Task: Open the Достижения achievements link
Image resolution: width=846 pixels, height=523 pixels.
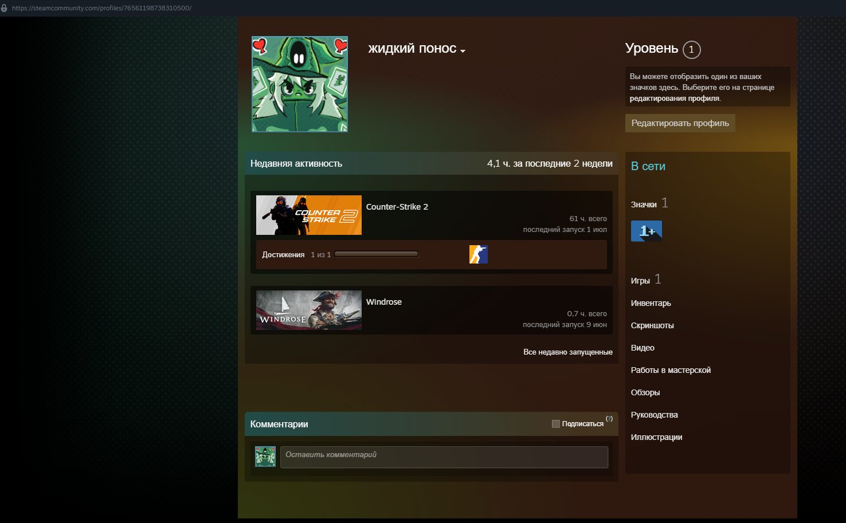Action: [x=283, y=255]
